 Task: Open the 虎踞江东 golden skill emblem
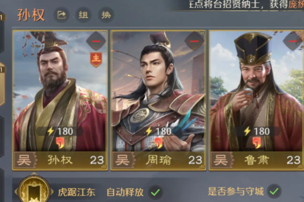pos(34,190)
